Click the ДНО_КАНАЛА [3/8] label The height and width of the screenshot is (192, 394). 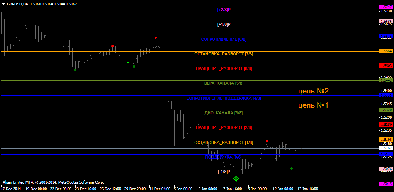coord(224,113)
